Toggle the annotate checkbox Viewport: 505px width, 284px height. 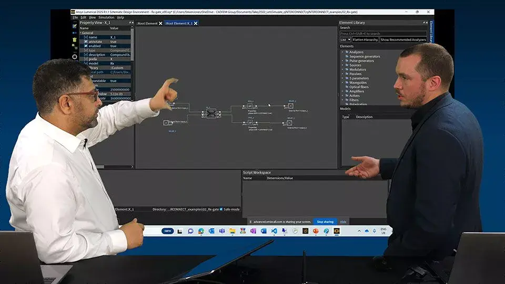(86, 42)
